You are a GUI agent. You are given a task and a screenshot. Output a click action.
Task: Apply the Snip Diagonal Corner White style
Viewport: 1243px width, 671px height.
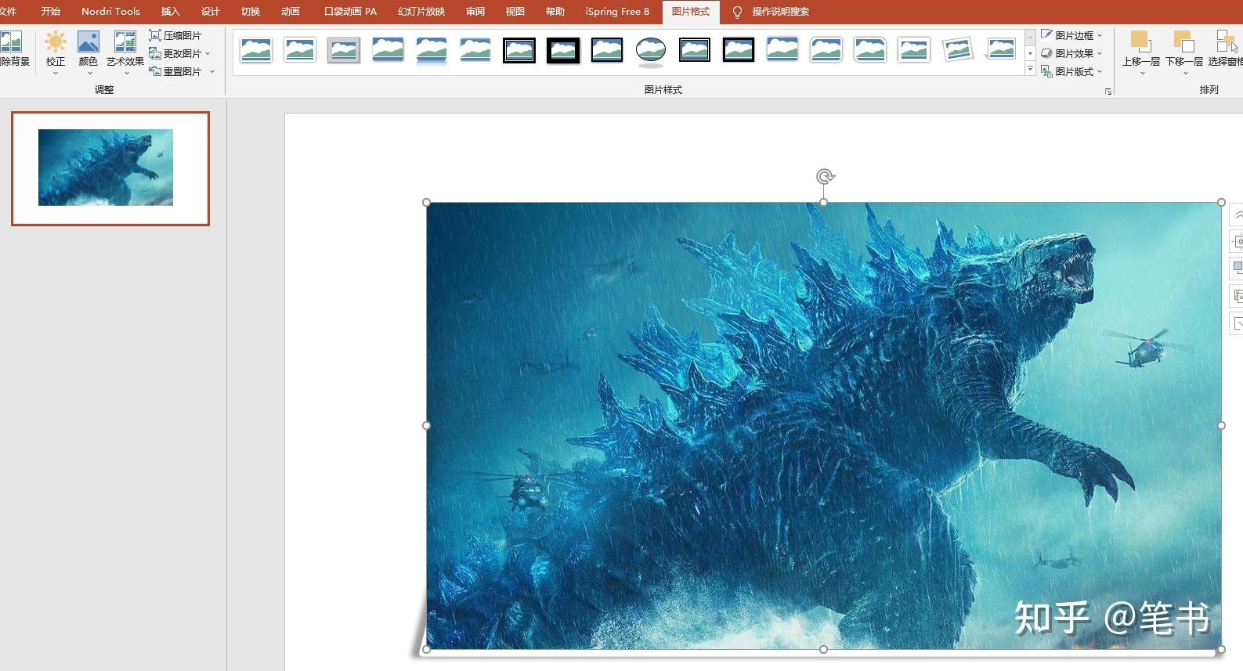(870, 50)
